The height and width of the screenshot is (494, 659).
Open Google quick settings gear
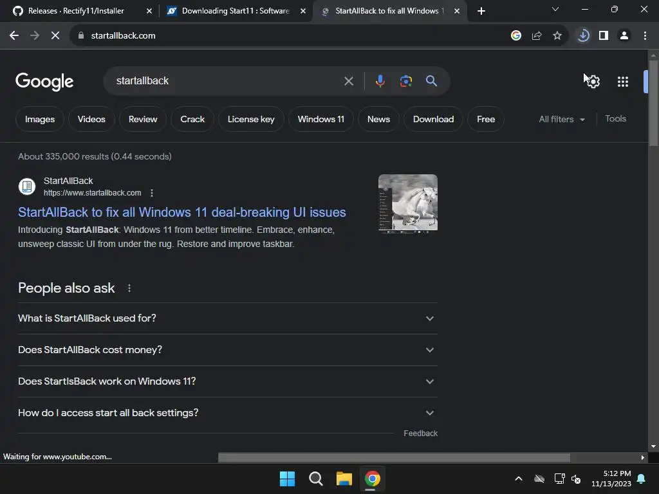[593, 82]
